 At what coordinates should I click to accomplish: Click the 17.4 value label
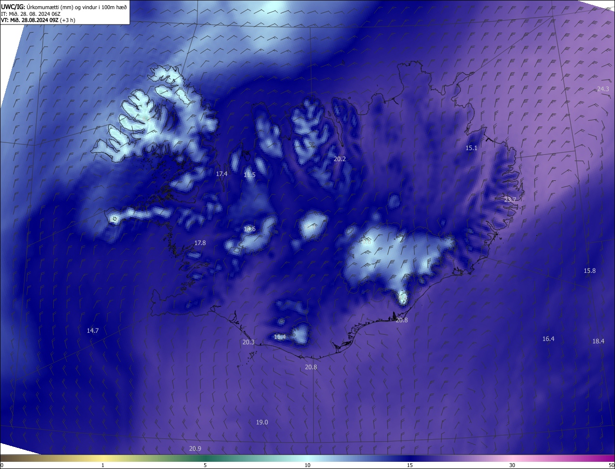click(x=221, y=174)
